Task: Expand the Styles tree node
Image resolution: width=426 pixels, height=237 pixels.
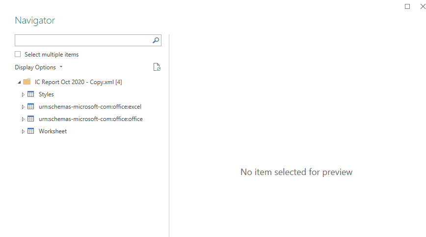Action: (23, 94)
